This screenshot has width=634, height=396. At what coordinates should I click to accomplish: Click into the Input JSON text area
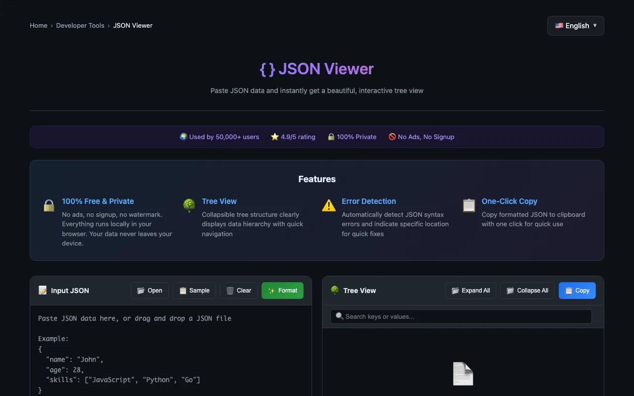(171, 351)
